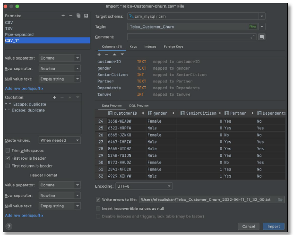Open top Null value text dropdown
Image resolution: width=294 pixels, height=235 pixels.
[x=60, y=79]
